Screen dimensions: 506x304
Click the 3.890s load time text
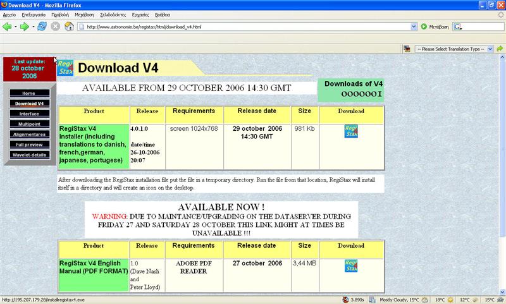[357, 300]
